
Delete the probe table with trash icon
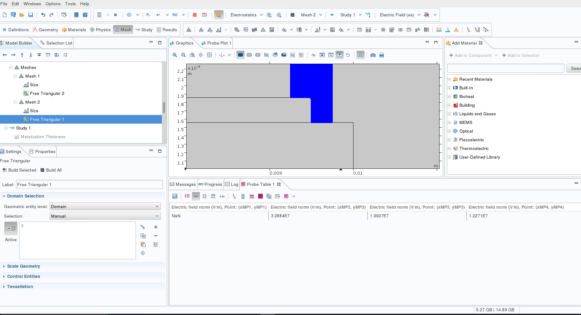click(243, 196)
